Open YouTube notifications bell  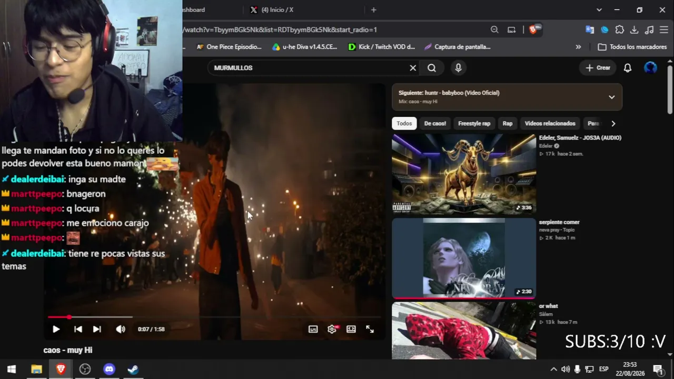point(628,67)
